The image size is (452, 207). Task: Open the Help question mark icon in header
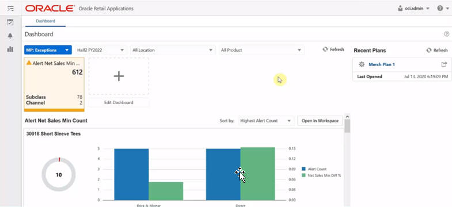[x=440, y=9]
